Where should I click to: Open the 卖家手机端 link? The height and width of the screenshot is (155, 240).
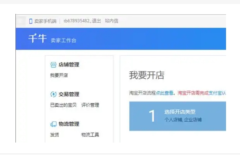pos(45,21)
